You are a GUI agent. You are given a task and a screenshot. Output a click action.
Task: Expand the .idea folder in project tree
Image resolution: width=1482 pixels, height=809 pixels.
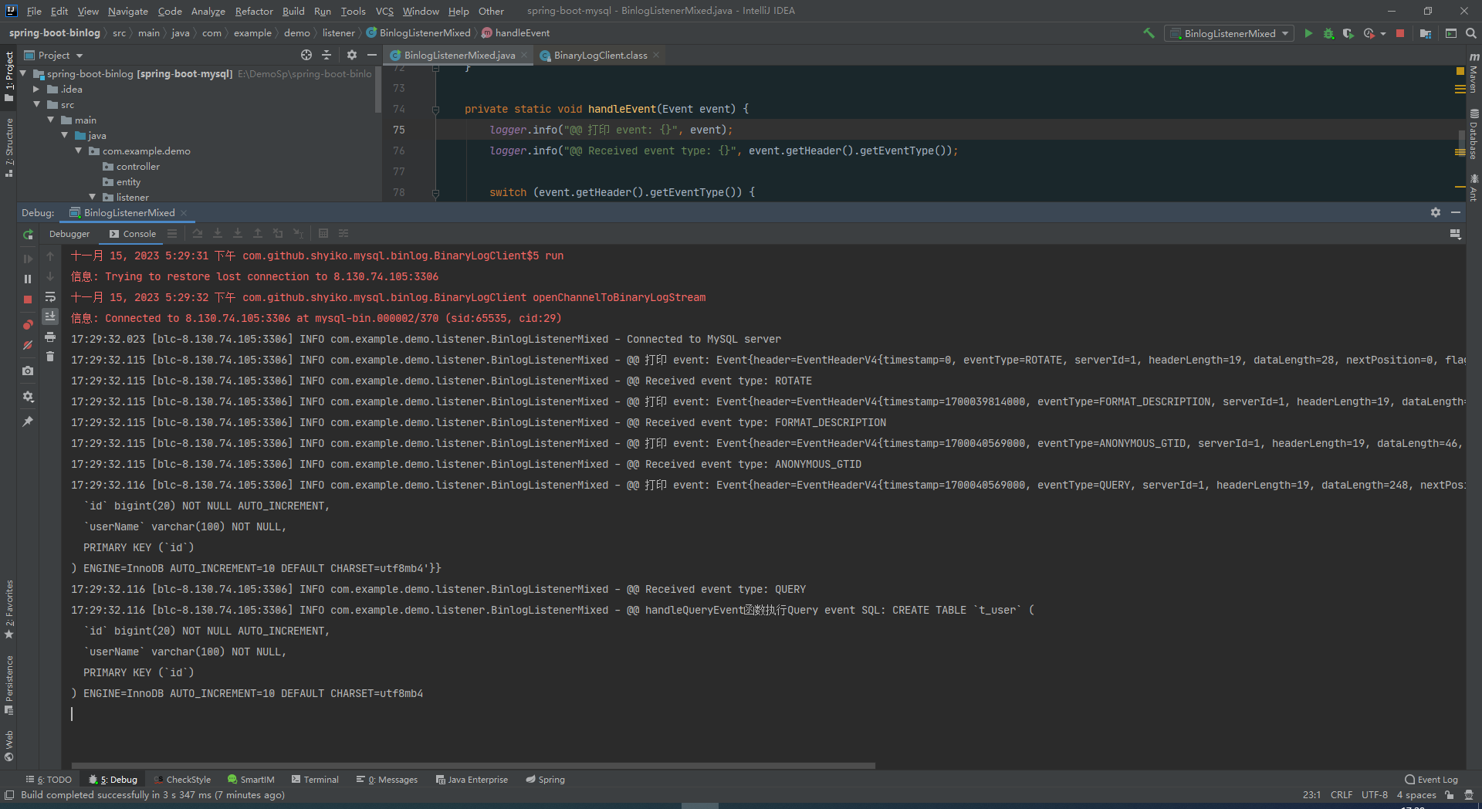pos(36,90)
